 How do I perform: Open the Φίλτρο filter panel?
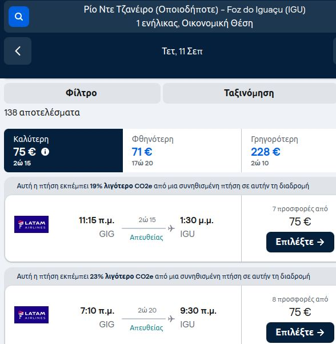click(82, 93)
